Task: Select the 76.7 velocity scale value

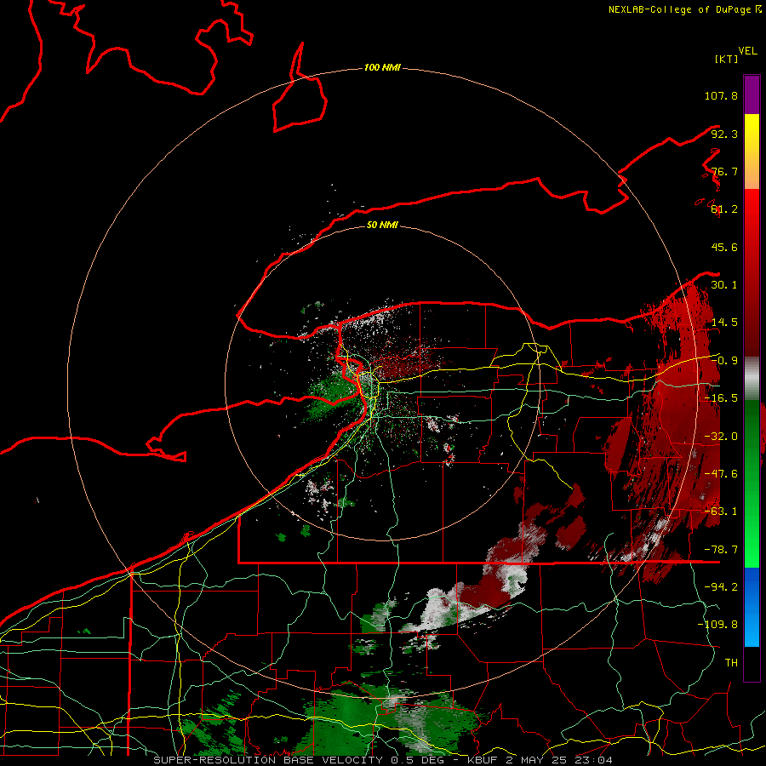Action: (x=724, y=171)
